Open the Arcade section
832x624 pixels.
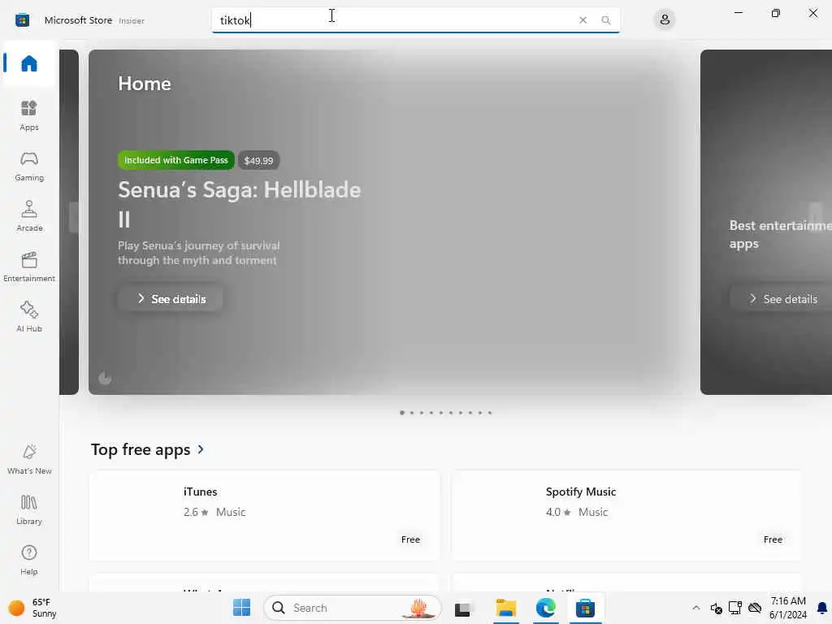(x=29, y=216)
